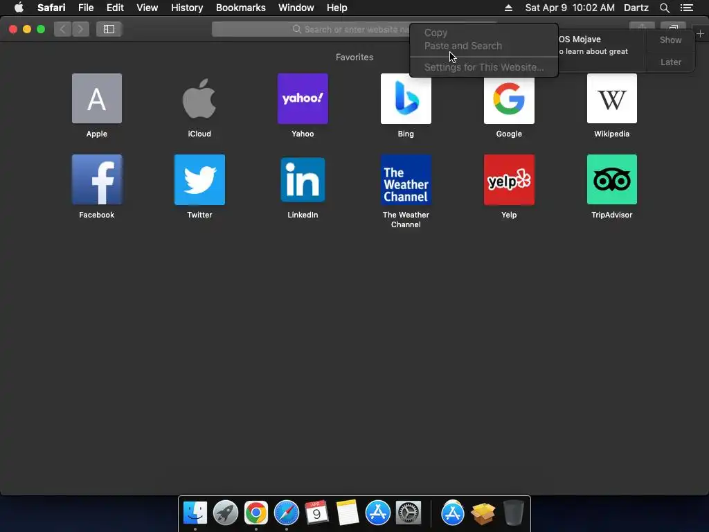
Task: Open the package box icon in Dock
Action: point(483,514)
